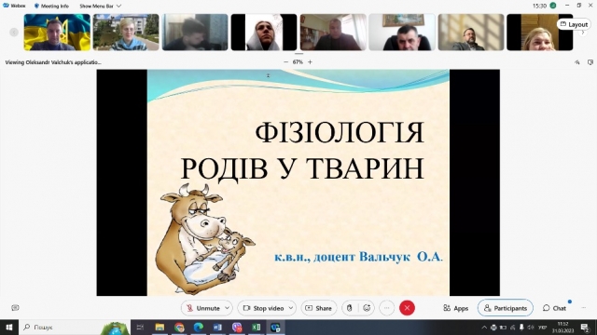Stop the video camera
597x335 pixels.
click(x=263, y=308)
